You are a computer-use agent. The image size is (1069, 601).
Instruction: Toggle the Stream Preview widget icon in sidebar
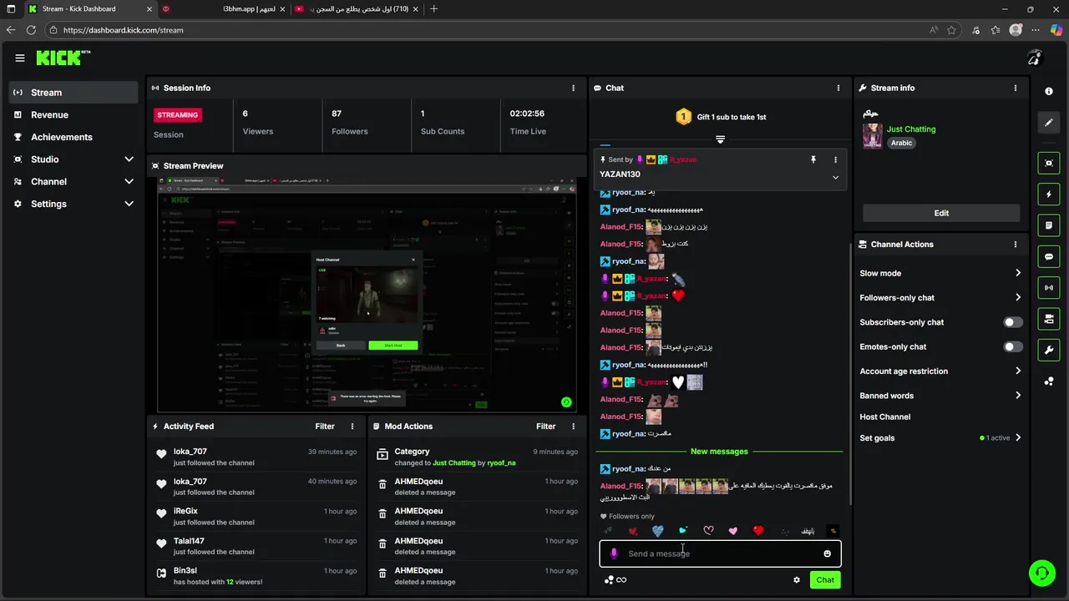tap(1049, 163)
